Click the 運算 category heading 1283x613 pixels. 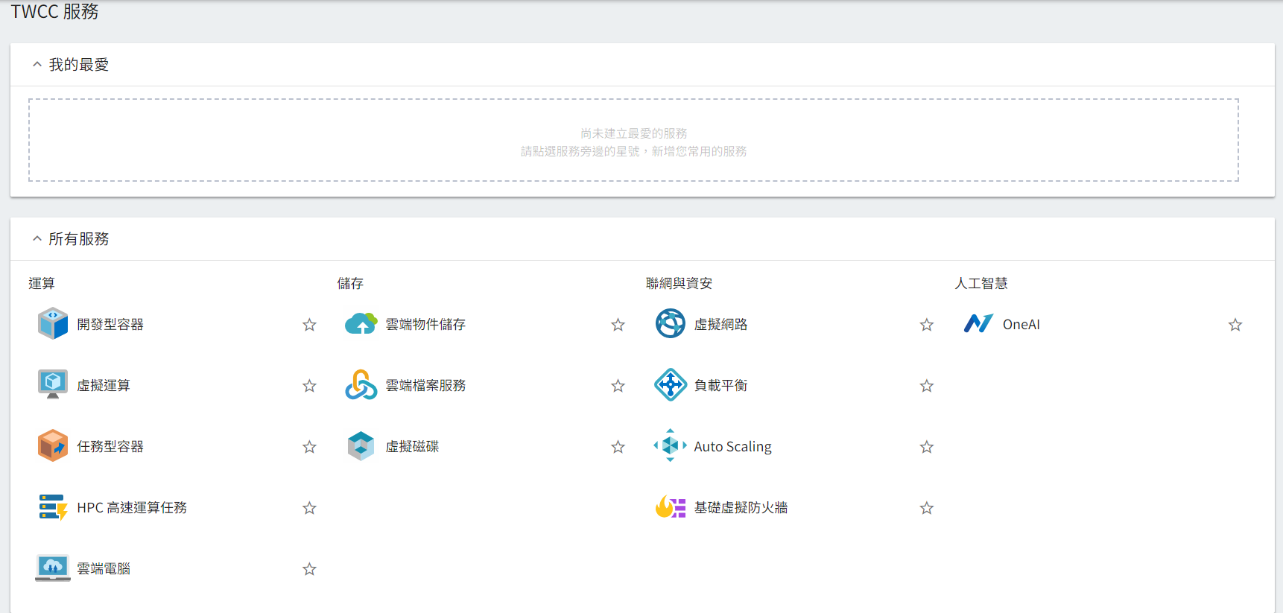(42, 283)
